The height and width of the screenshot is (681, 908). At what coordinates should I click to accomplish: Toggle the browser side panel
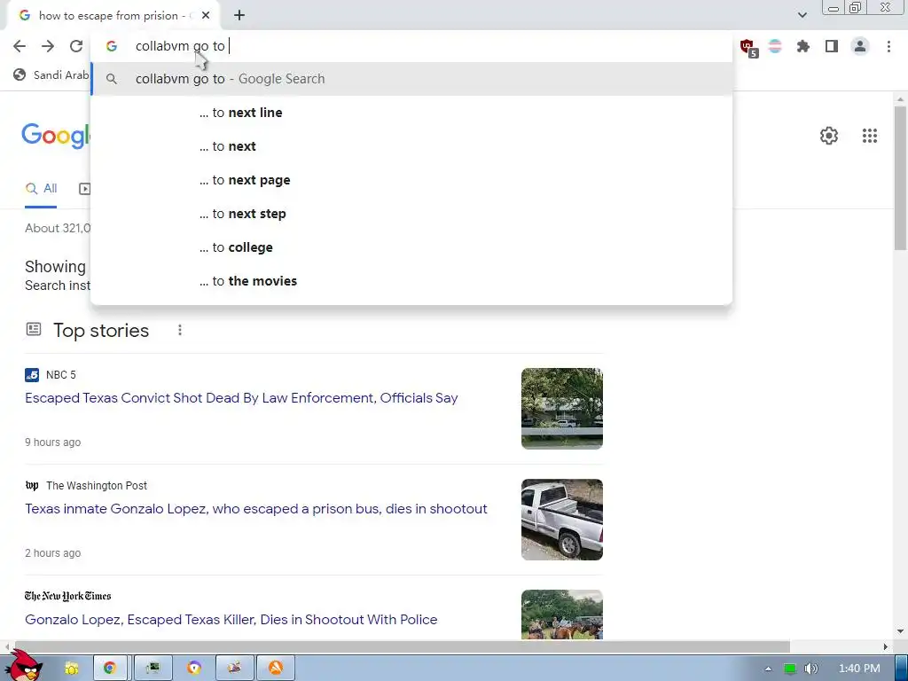point(832,46)
